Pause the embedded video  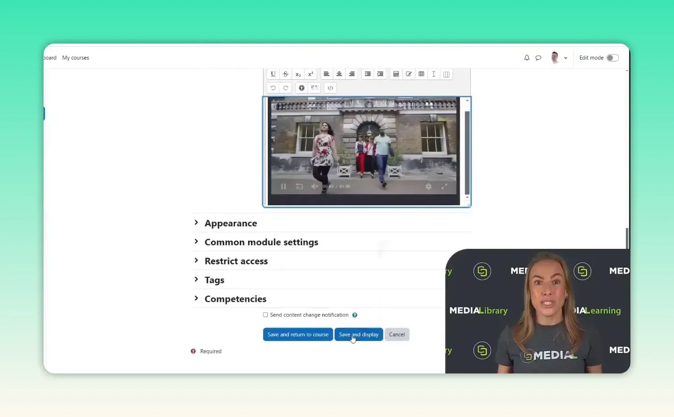(283, 187)
